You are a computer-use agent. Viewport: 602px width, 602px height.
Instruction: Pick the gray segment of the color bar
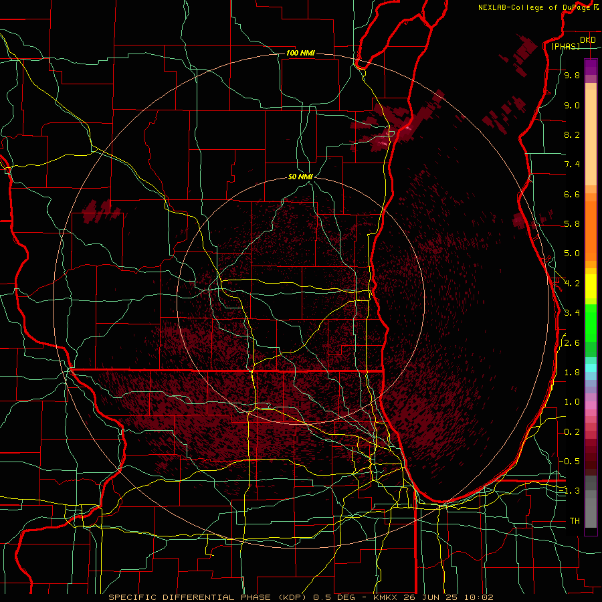pyautogui.click(x=591, y=503)
